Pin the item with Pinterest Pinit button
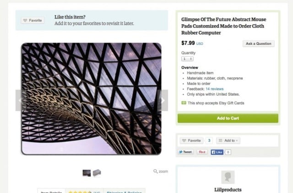 (202, 152)
